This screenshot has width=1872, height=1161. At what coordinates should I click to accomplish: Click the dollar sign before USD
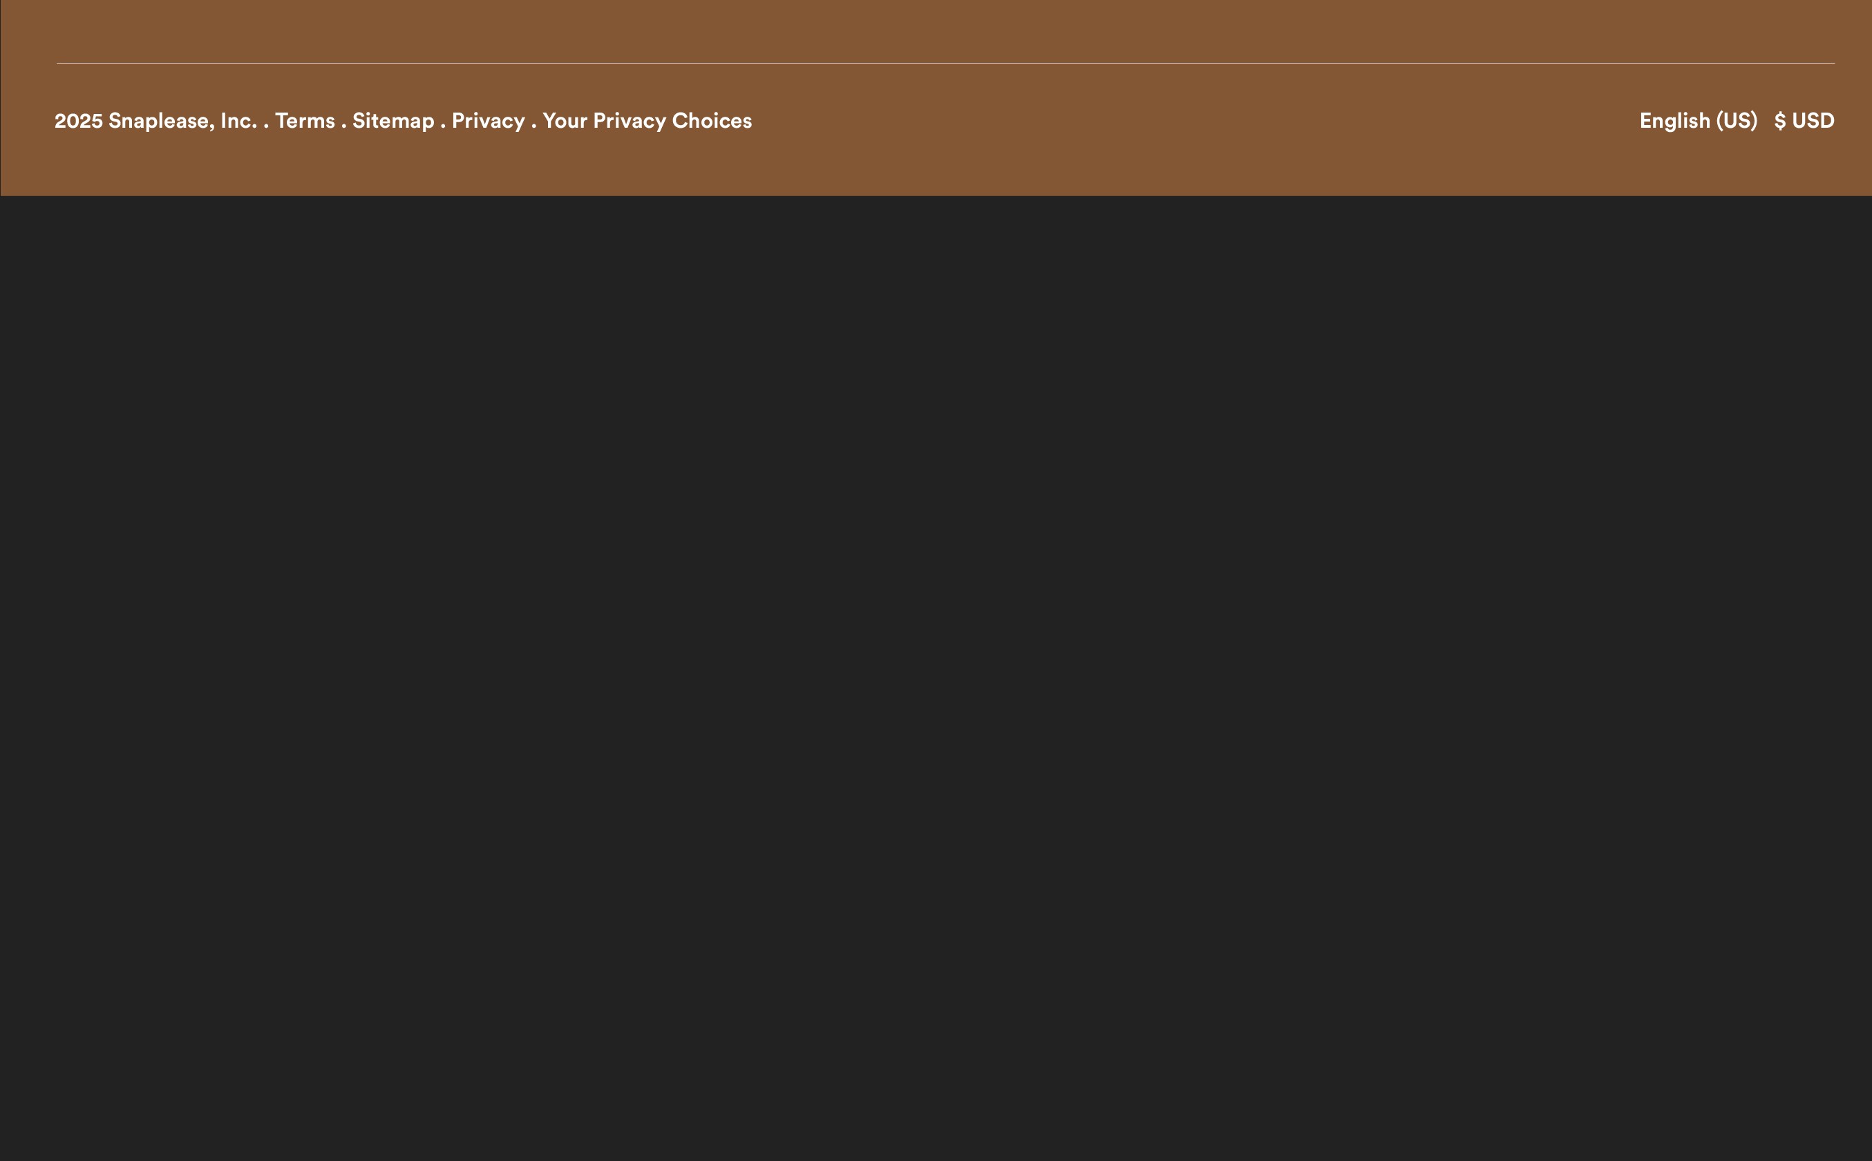pos(1780,121)
